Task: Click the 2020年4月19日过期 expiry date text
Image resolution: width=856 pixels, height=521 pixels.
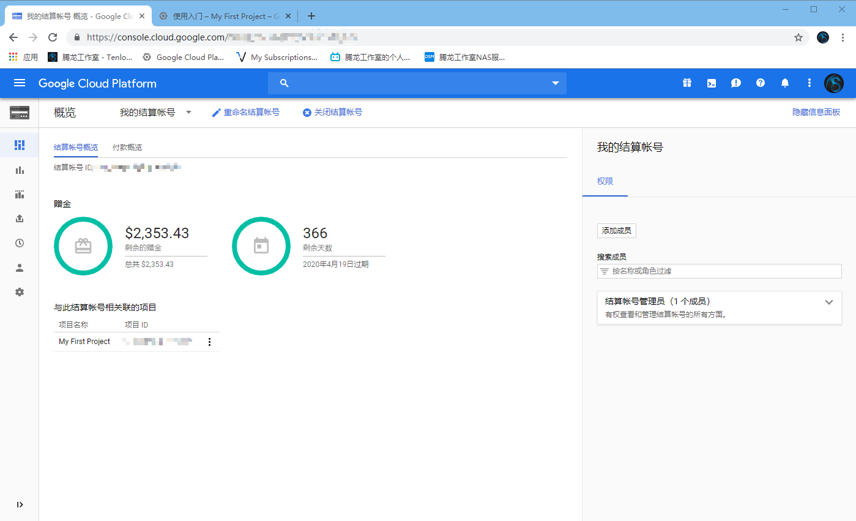Action: click(336, 264)
